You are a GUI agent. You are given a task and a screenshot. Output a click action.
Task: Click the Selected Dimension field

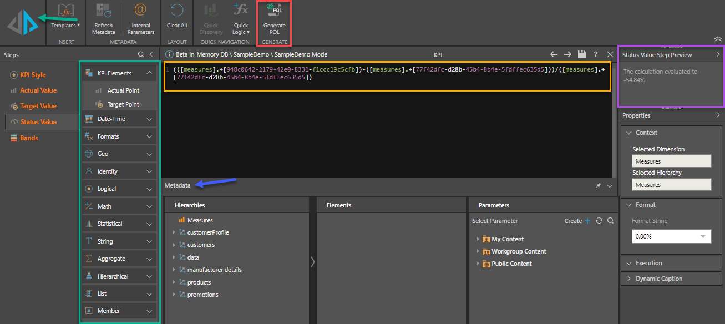click(x=671, y=161)
